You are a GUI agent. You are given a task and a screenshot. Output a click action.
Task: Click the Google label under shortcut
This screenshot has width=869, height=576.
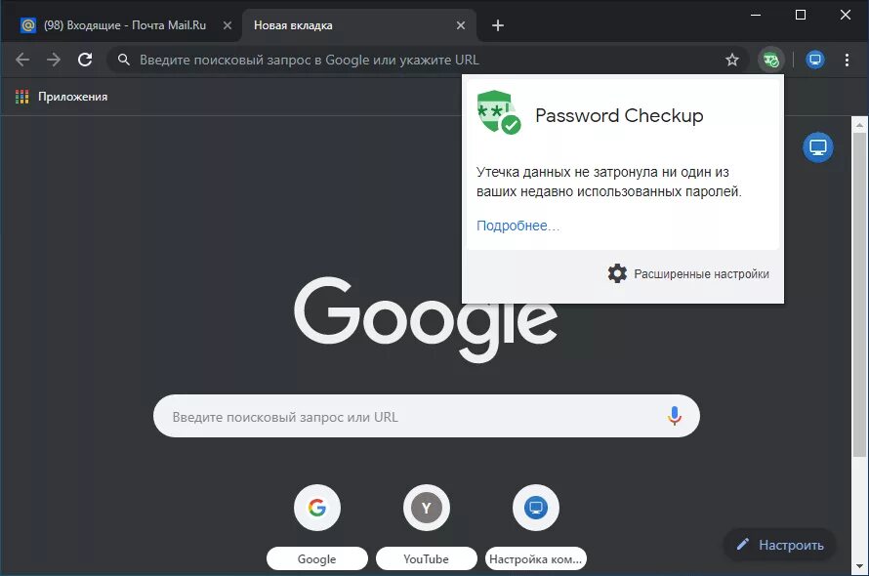[x=317, y=558]
